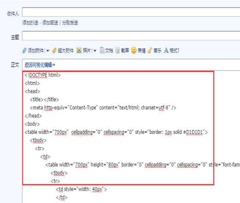The image size is (240, 203).
Task: Click the 添加抄送 link
Action: [30, 23]
